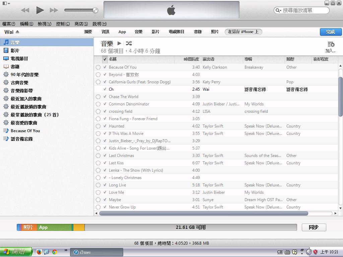Toggle the header check-all checkbox

(x=105, y=59)
